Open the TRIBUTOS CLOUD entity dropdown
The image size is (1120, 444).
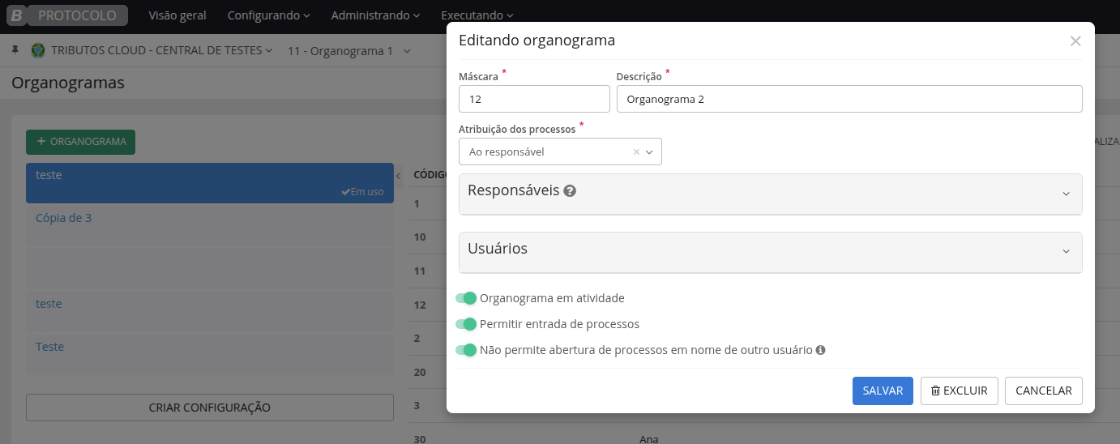[x=162, y=50]
